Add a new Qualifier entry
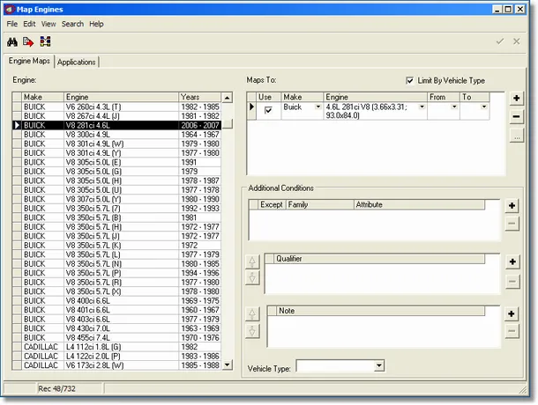The width and height of the screenshot is (538, 405). point(512,261)
